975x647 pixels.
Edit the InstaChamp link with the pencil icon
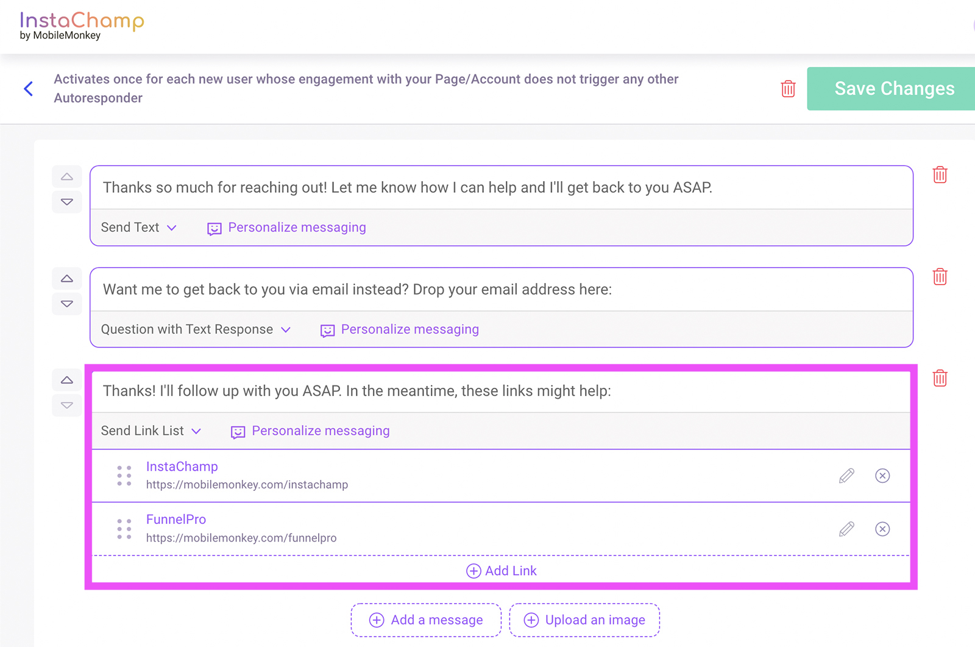pos(846,476)
